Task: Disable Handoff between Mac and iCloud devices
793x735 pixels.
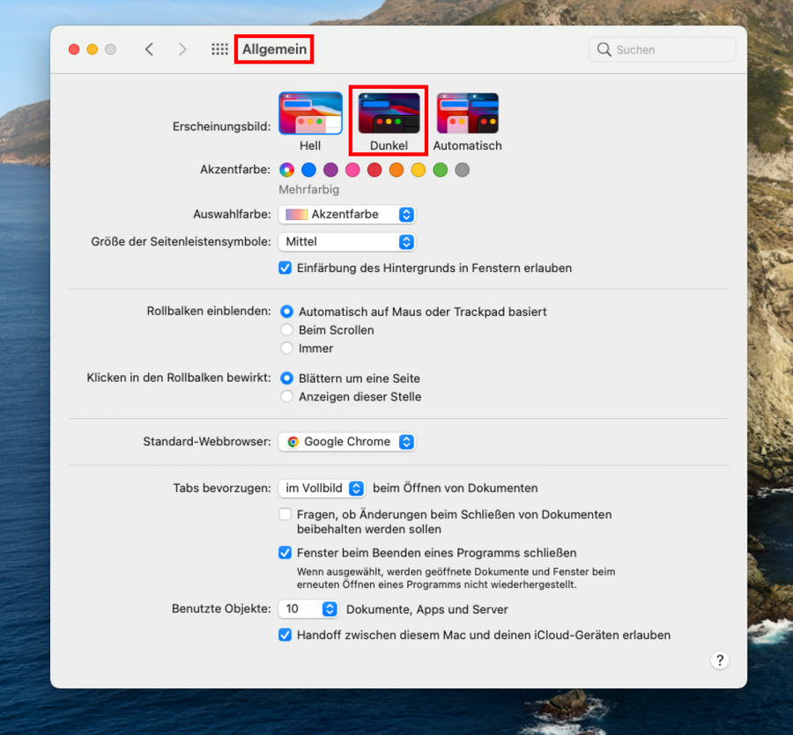Action: [x=285, y=635]
